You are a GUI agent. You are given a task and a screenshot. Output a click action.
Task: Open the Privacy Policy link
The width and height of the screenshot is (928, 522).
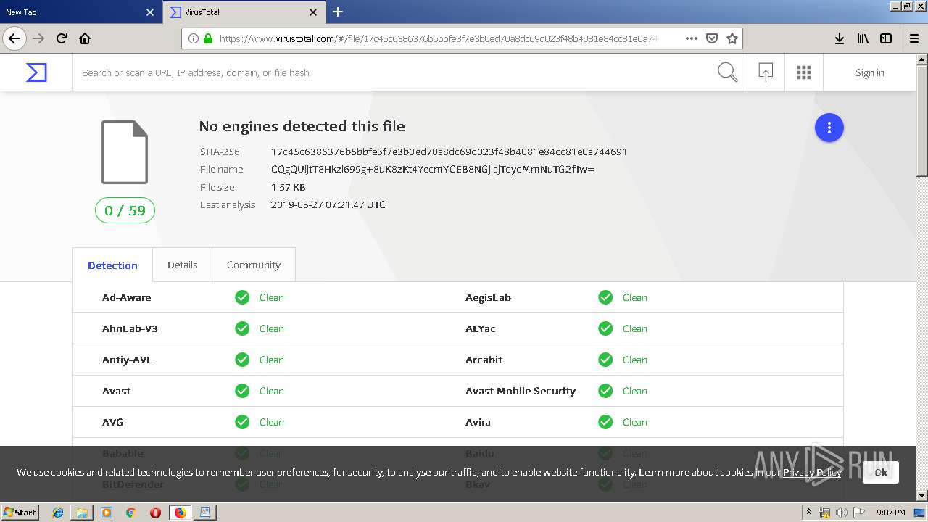pyautogui.click(x=812, y=472)
